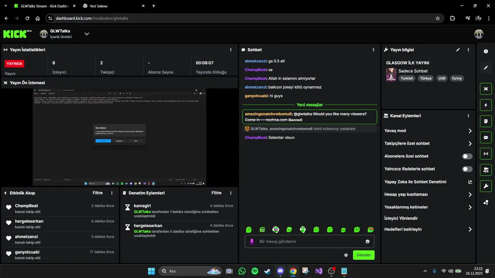Click the Türkçe tag chip
This screenshot has height=278, width=495.
[426, 78]
